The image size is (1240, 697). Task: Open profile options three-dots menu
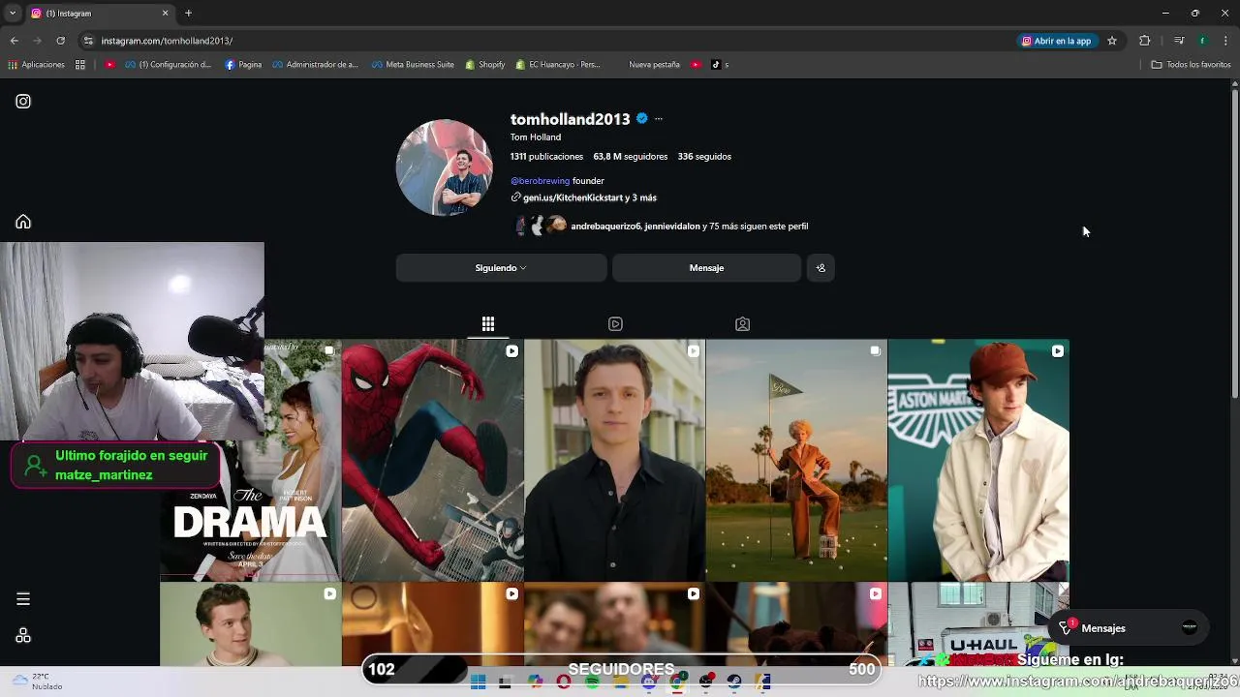pyautogui.click(x=659, y=119)
